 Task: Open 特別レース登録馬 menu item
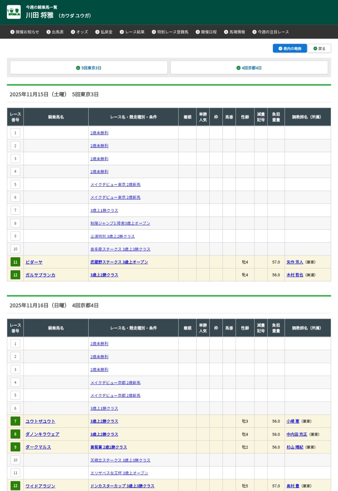(170, 32)
